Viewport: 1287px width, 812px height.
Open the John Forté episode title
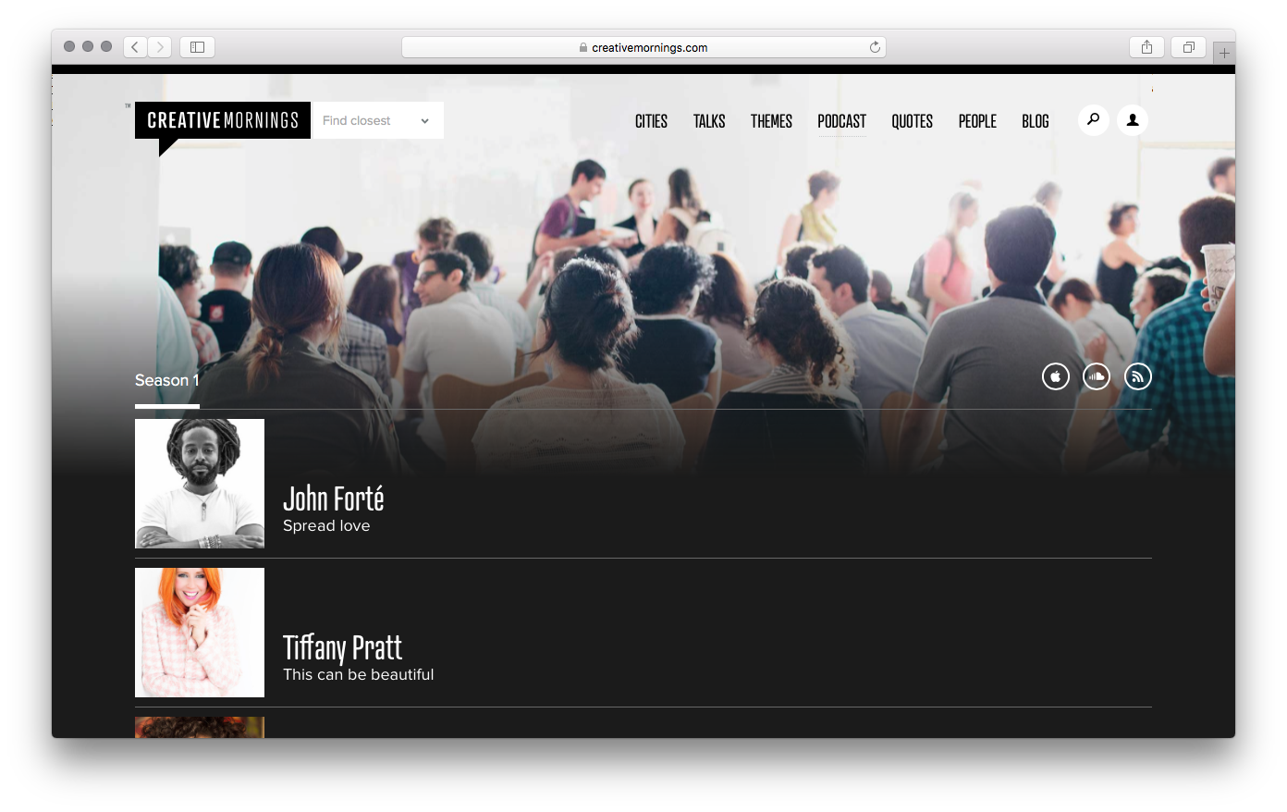pyautogui.click(x=333, y=498)
